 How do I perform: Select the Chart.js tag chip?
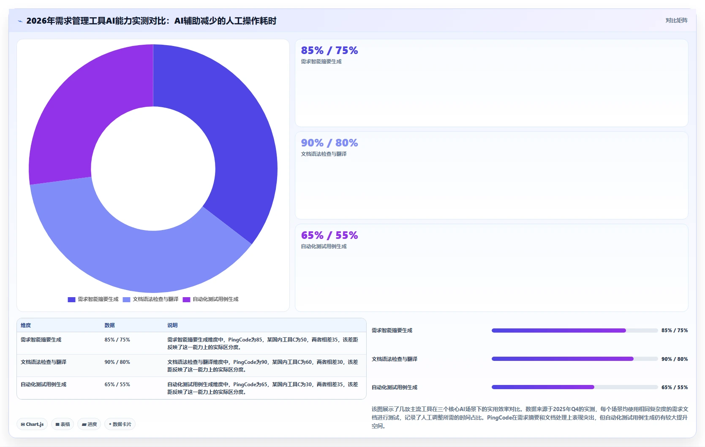(x=32, y=424)
